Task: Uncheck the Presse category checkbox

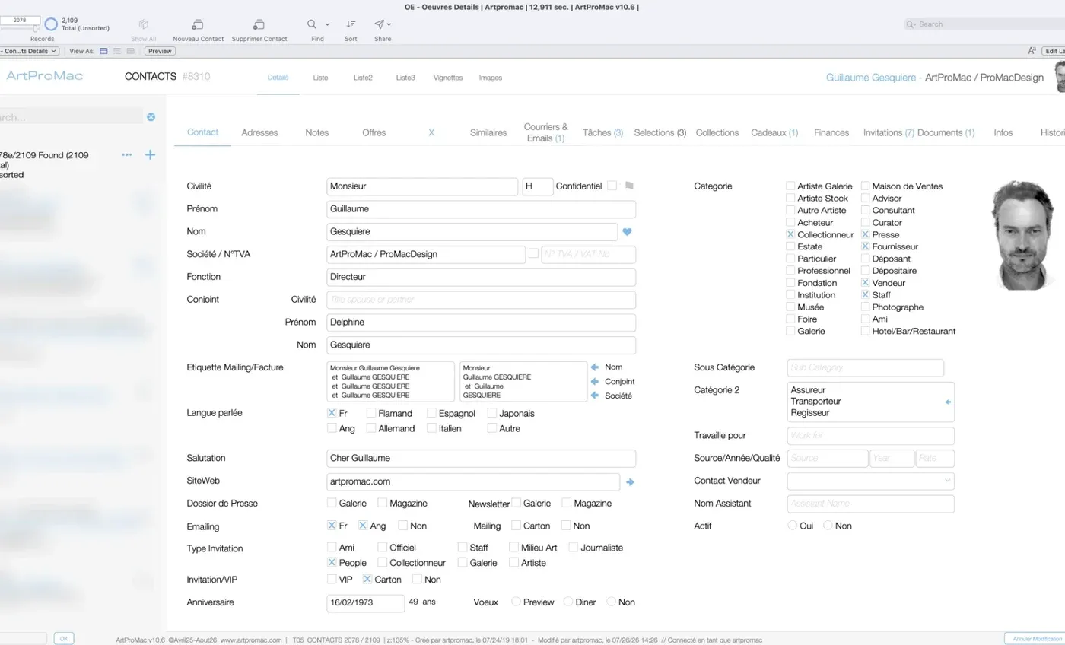Action: tap(865, 234)
